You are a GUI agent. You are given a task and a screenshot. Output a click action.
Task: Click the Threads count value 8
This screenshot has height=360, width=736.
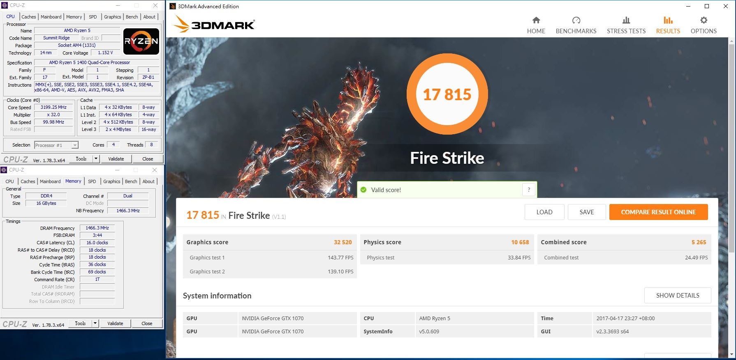pos(151,145)
